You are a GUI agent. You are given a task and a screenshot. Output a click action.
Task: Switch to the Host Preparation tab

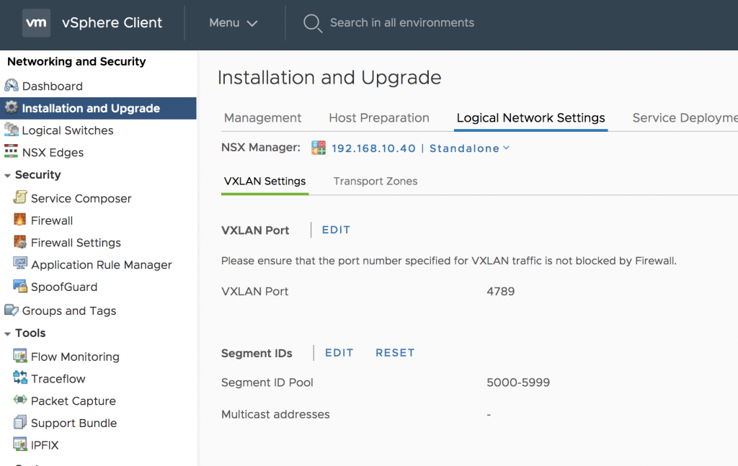click(x=379, y=117)
